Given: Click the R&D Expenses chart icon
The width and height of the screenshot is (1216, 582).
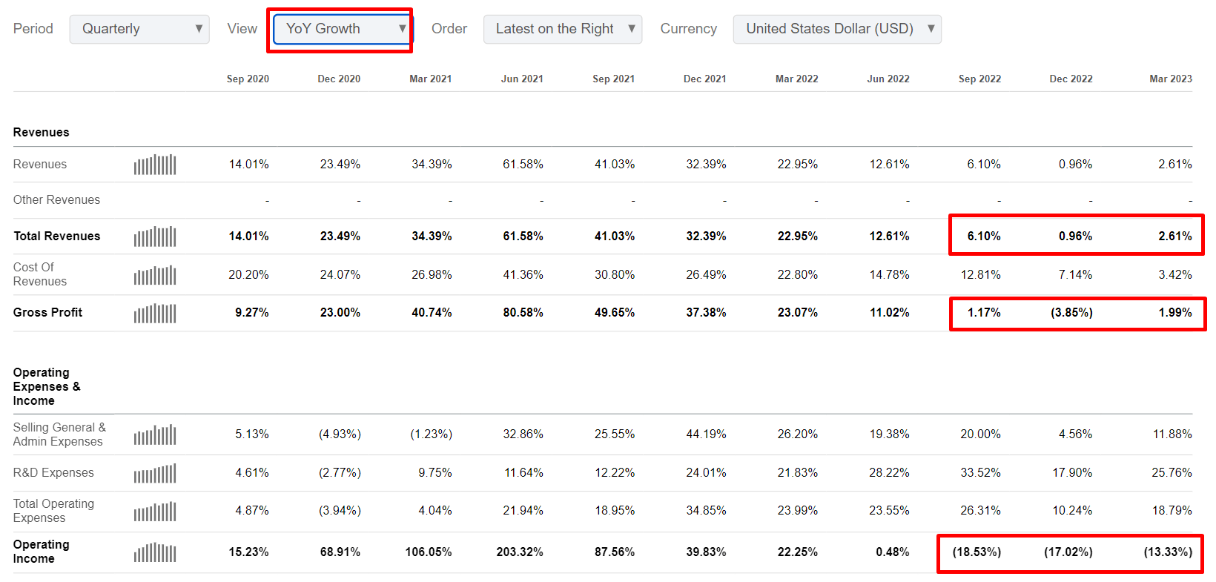Looking at the screenshot, I should tap(155, 473).
